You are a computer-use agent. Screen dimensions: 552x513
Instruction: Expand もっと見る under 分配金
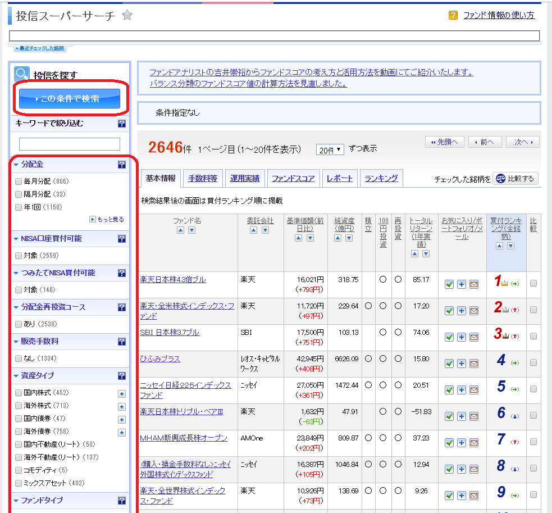click(x=107, y=220)
